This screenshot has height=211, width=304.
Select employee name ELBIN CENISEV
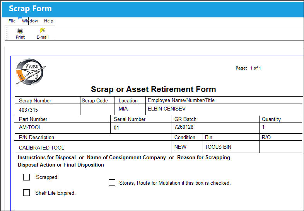167,109
